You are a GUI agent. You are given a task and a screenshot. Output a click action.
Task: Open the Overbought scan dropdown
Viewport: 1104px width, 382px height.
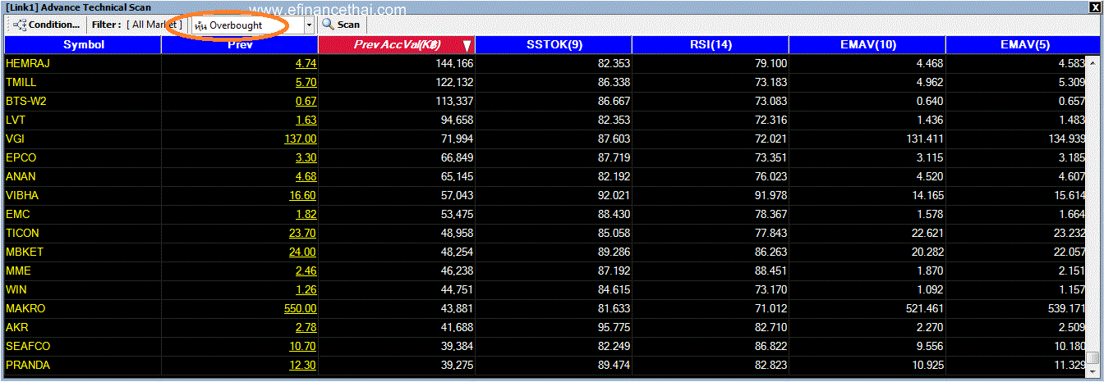coord(254,25)
